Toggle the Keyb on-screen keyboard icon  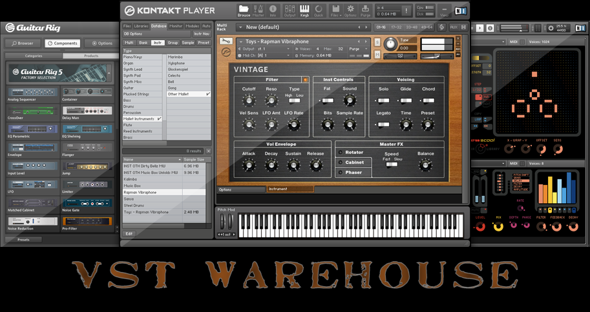pyautogui.click(x=304, y=10)
